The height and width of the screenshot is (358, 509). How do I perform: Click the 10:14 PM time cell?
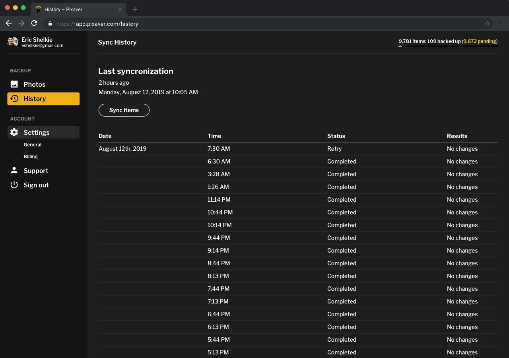point(220,225)
